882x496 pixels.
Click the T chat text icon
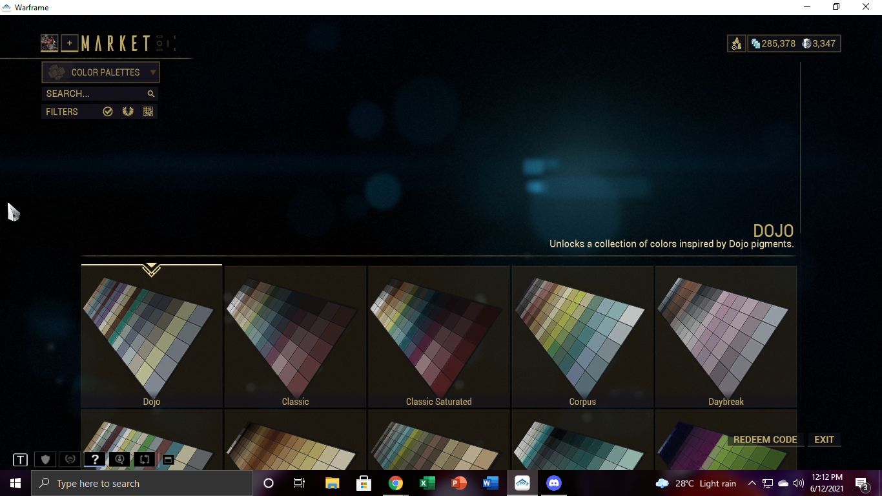[x=21, y=460]
